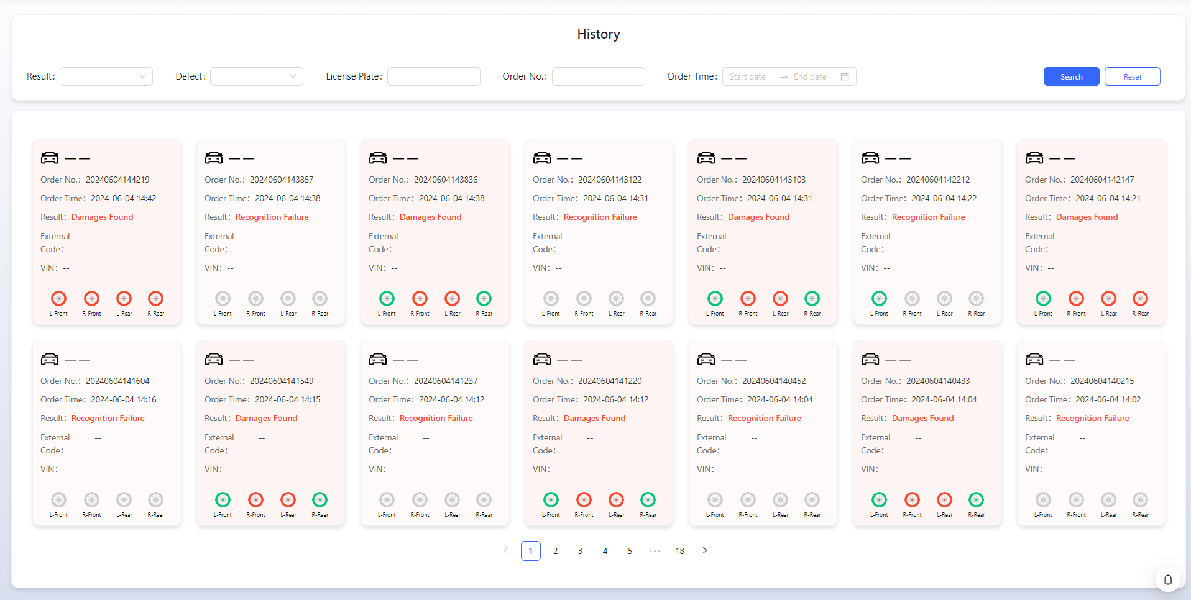The width and height of the screenshot is (1191, 600).
Task: Click the notification bell icon
Action: [x=1167, y=580]
